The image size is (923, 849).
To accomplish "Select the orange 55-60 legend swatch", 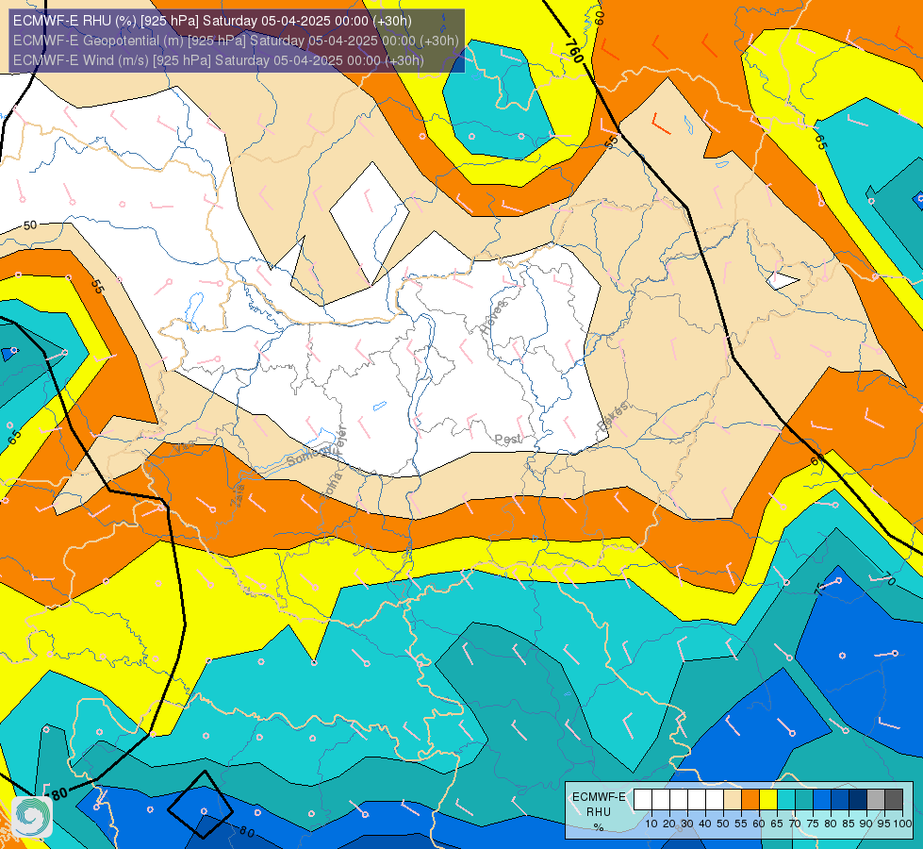I will tap(750, 800).
